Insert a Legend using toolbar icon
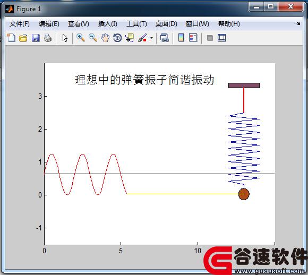 (x=193, y=38)
